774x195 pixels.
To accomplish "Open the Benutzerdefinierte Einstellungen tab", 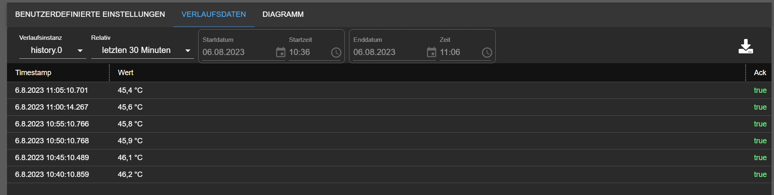I will tap(90, 14).
